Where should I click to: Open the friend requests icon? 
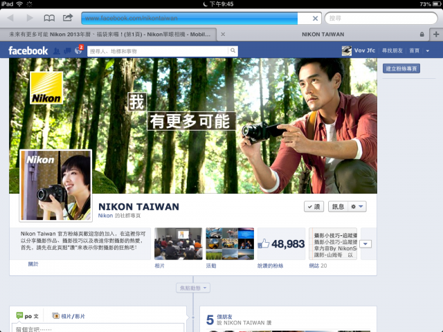point(57,50)
